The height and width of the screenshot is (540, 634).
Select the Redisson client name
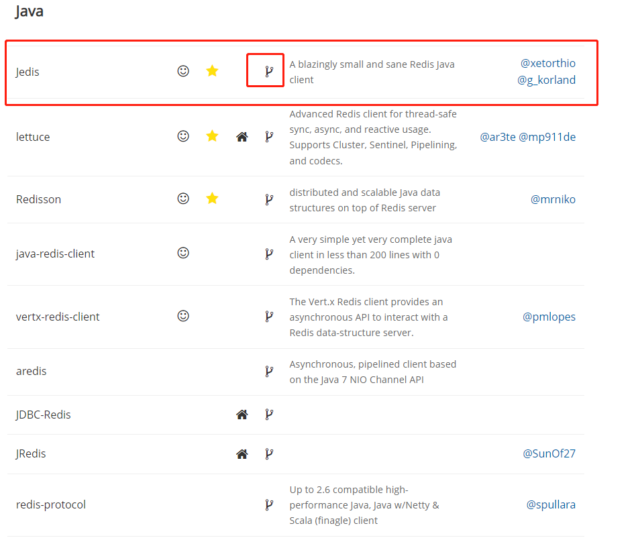(x=38, y=199)
